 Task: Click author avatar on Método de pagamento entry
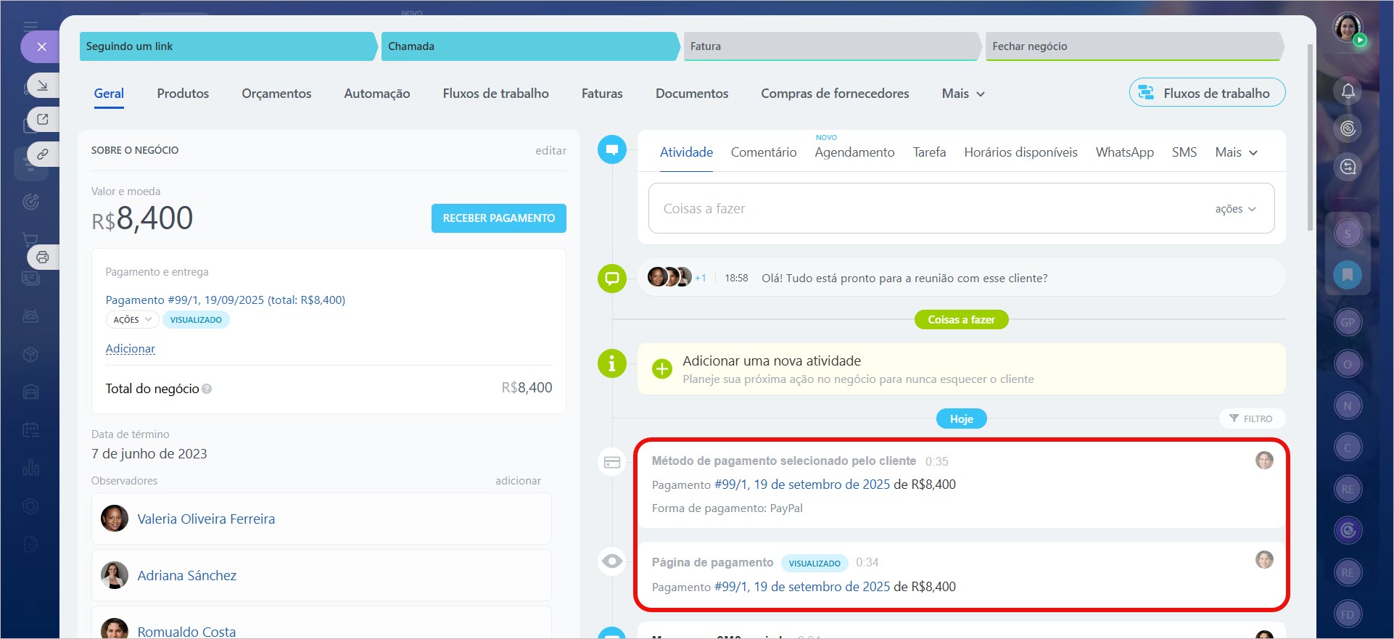coord(1264,460)
